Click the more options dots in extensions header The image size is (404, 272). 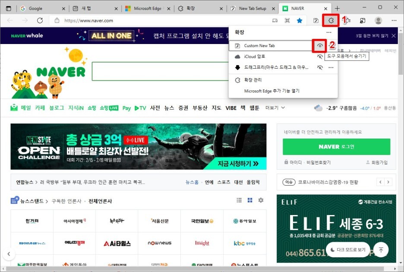point(329,32)
